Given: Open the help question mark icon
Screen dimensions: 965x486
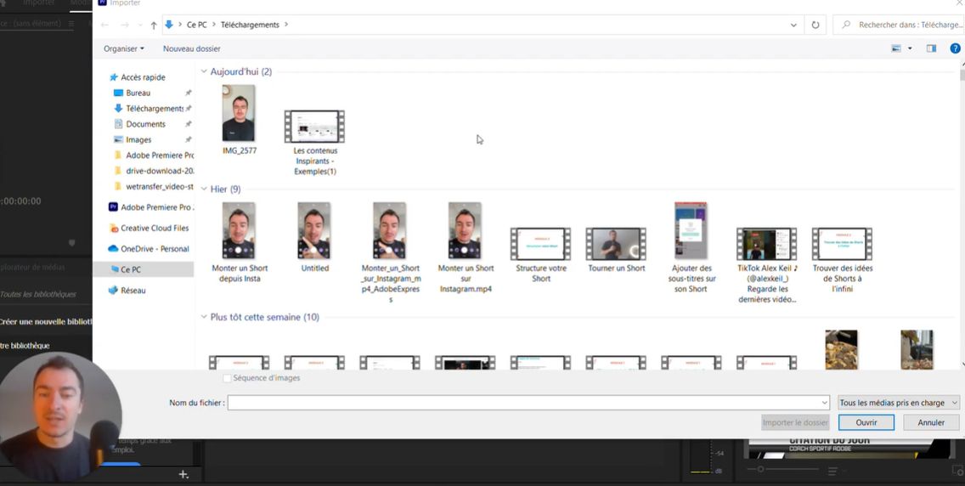Looking at the screenshot, I should tap(955, 48).
